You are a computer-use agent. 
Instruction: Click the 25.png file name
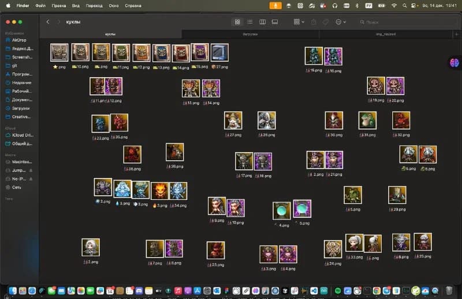[x=423, y=256]
